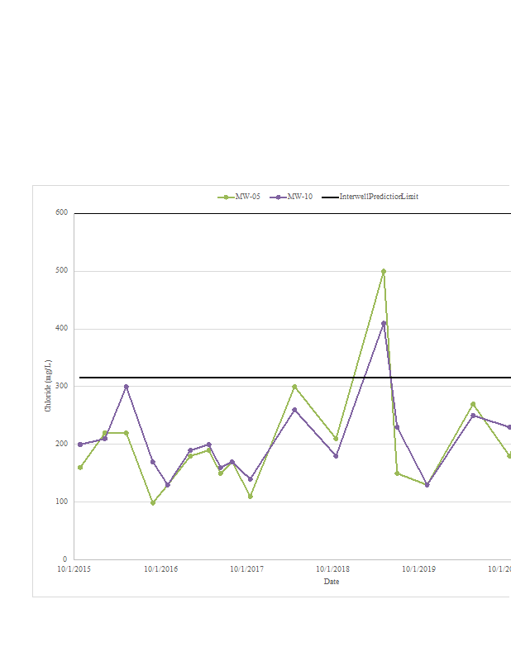Screen dimensions: 511x661
Task: Click the MW-05 point at 300 in 2018
Action: (x=294, y=387)
